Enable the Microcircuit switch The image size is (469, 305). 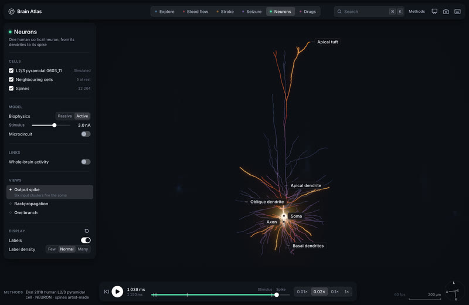point(86,134)
